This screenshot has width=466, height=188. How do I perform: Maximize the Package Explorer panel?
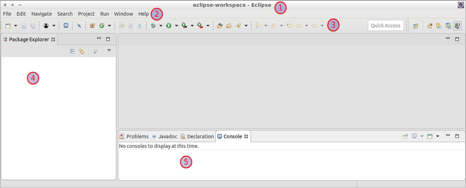pos(108,39)
